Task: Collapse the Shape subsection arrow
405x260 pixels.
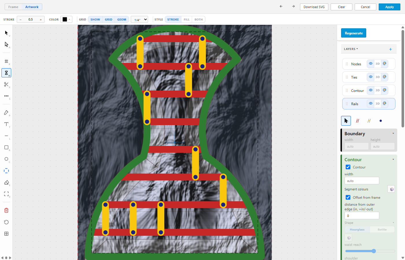Action: 393,223
